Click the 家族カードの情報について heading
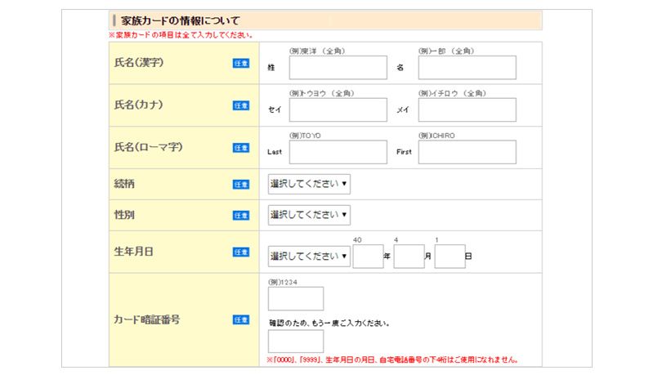This screenshot has height=375, width=653. click(181, 20)
